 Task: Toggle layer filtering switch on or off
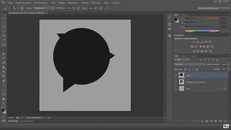[229, 59]
